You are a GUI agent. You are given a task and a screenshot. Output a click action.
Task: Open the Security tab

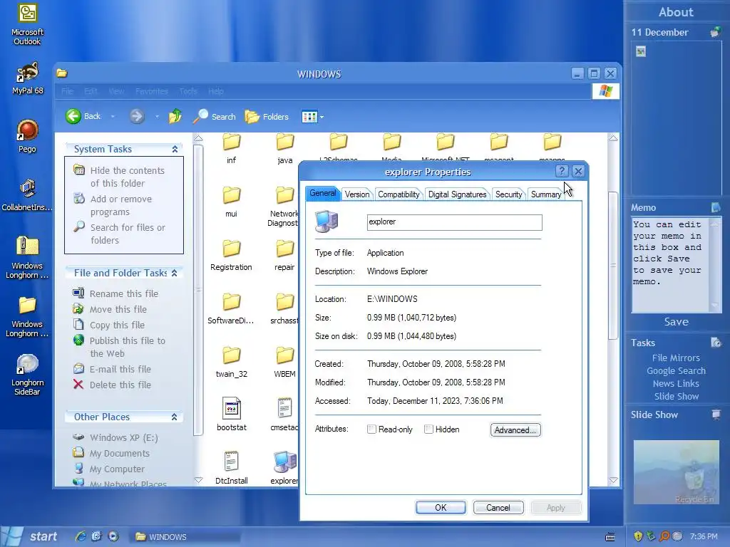point(508,194)
